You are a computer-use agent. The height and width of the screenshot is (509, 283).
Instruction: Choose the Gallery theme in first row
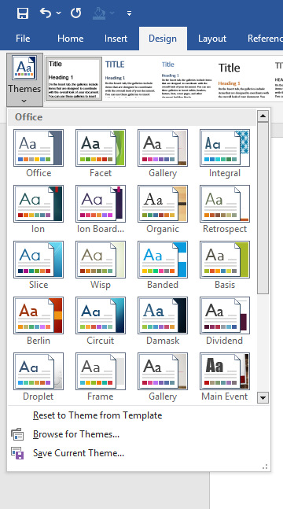[163, 153]
